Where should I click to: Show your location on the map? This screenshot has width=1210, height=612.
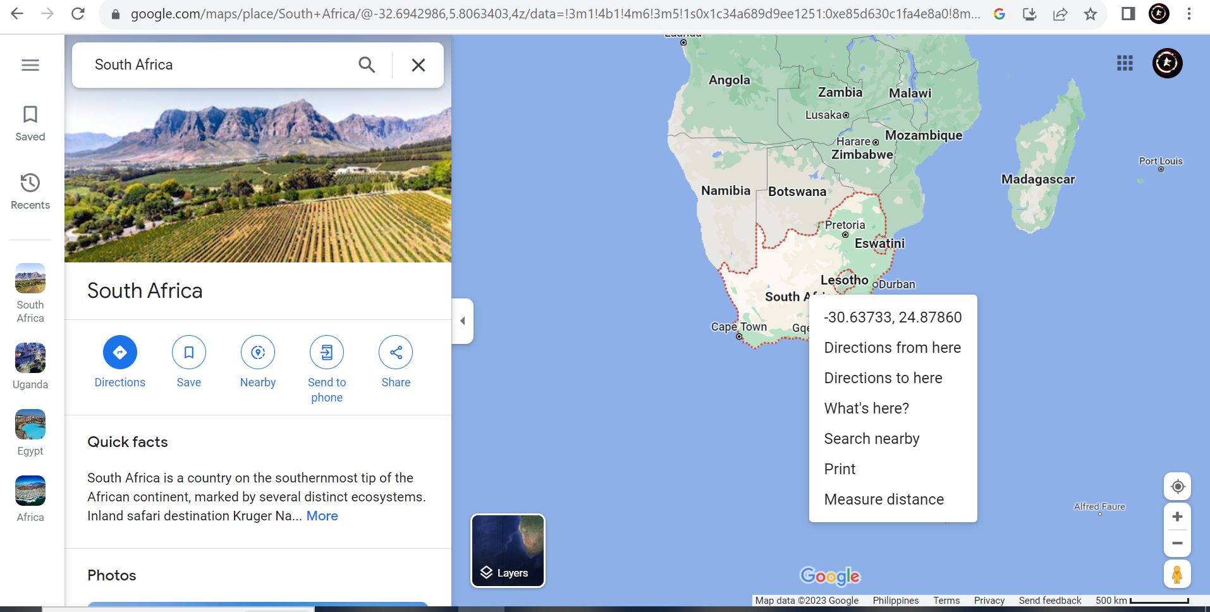click(1177, 486)
